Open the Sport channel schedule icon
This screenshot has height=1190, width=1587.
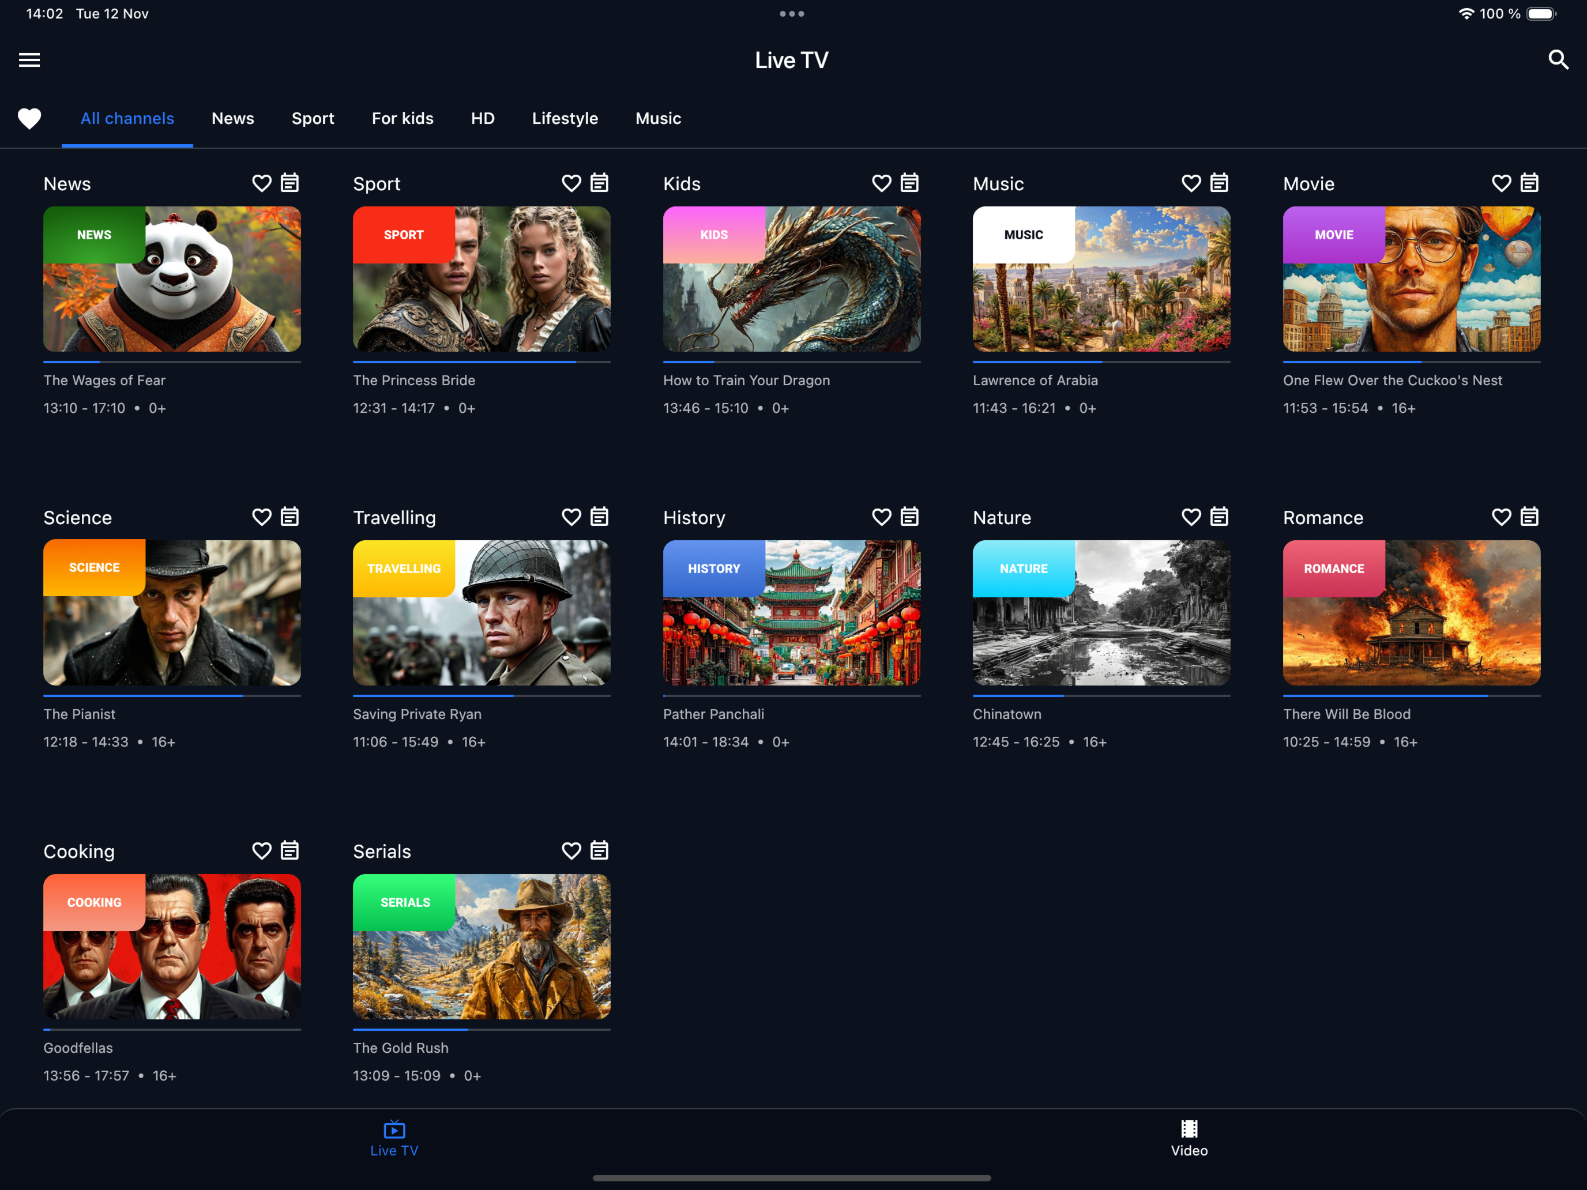600,183
